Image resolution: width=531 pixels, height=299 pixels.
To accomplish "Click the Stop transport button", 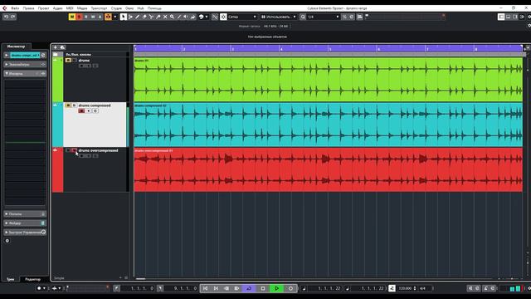I will tap(263, 288).
